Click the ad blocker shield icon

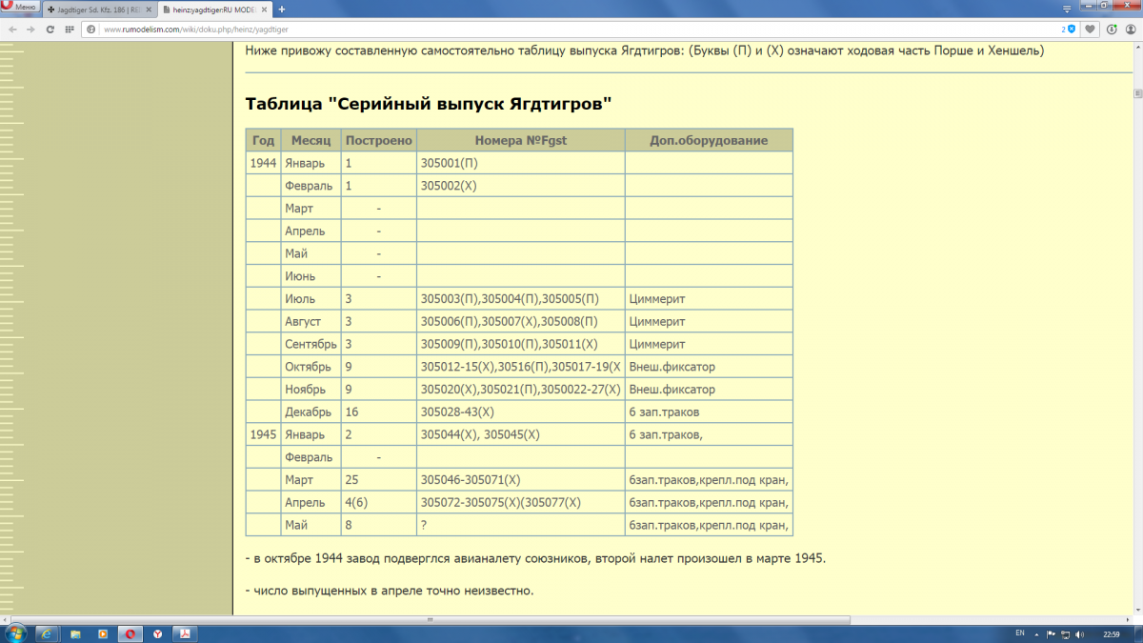pos(1071,30)
